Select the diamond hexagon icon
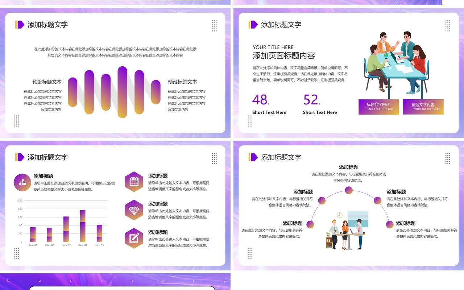The width and height of the screenshot is (464, 290). point(134,210)
